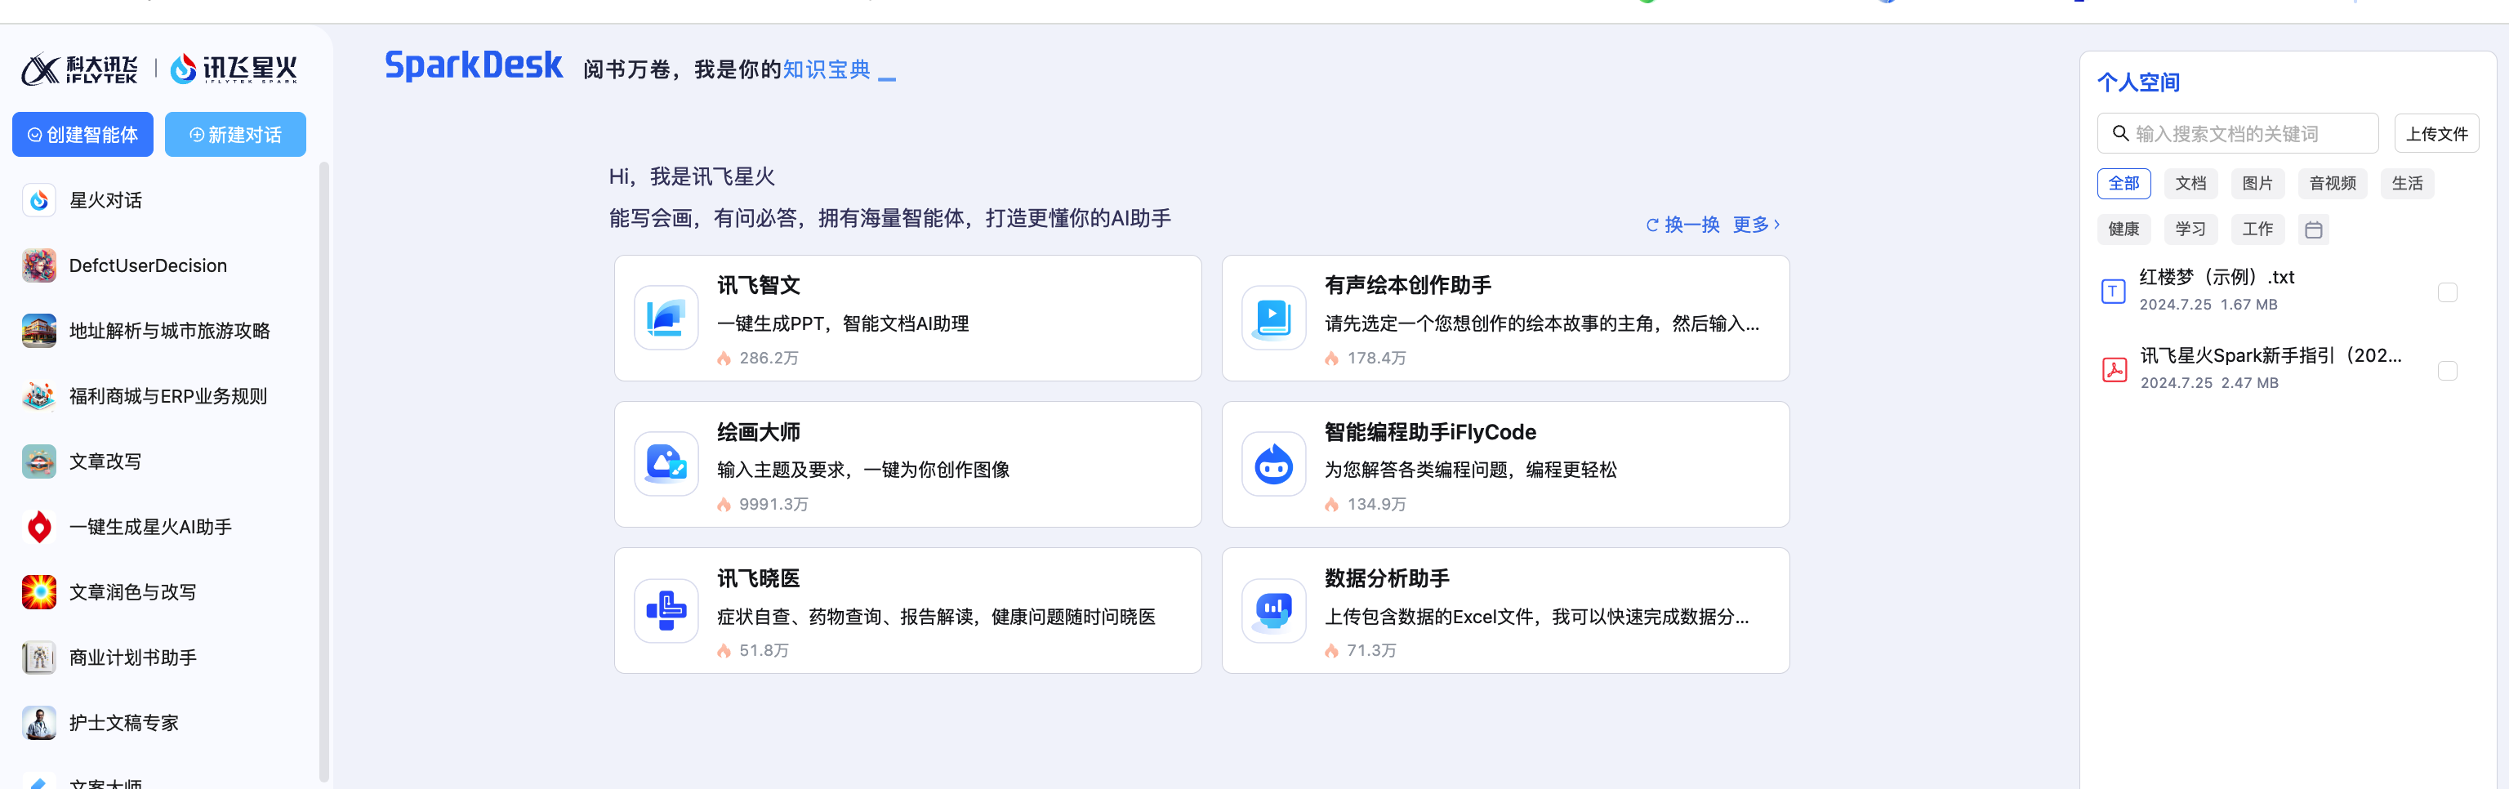Screen dimensions: 2509x789
Task: Open the calendar date filter icon
Action: (x=2313, y=230)
